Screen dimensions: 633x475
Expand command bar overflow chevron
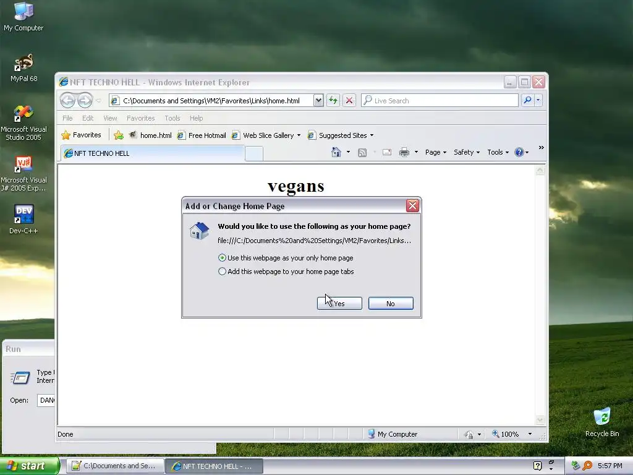coord(542,148)
